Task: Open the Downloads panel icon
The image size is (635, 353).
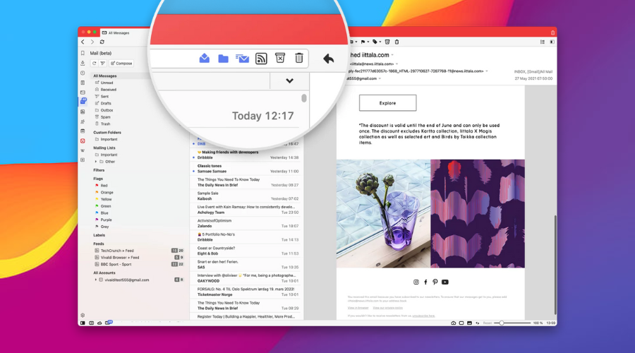Action: (83, 64)
